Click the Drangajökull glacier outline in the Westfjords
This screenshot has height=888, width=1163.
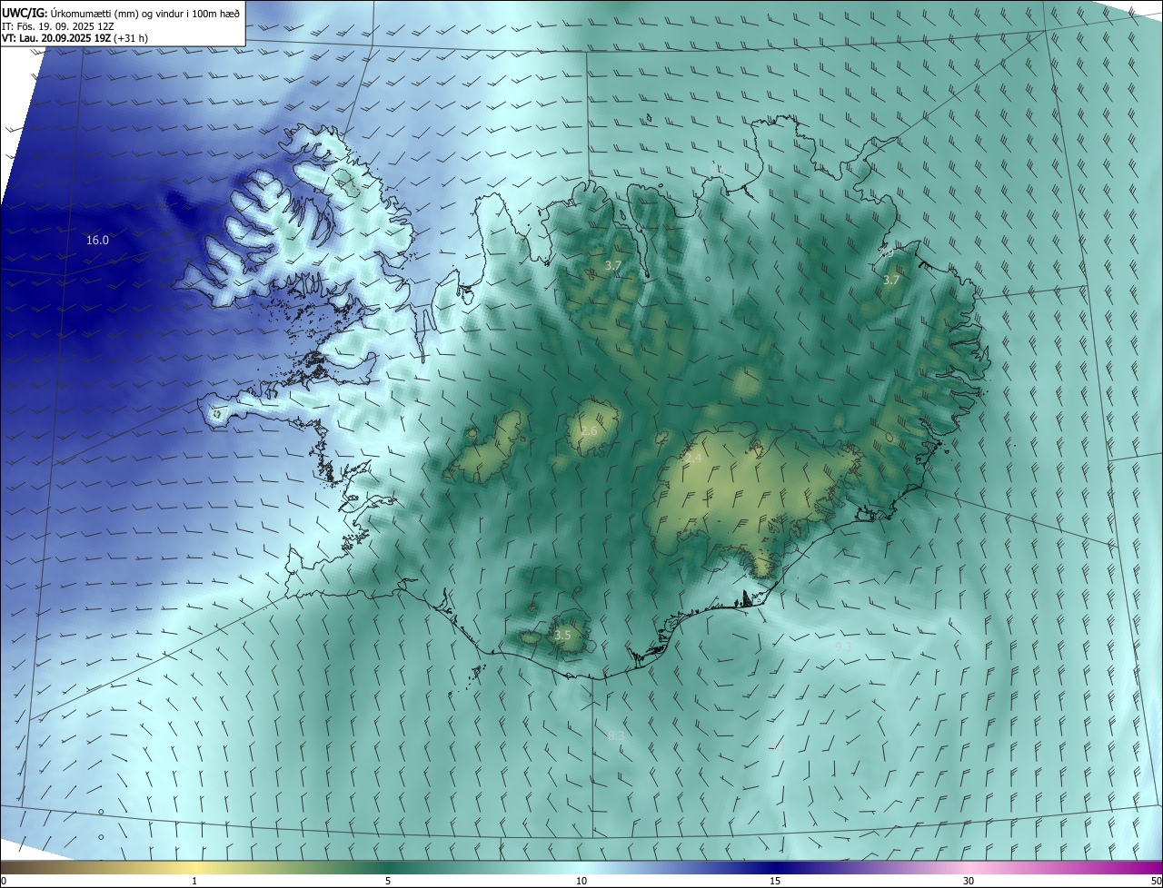346,181
